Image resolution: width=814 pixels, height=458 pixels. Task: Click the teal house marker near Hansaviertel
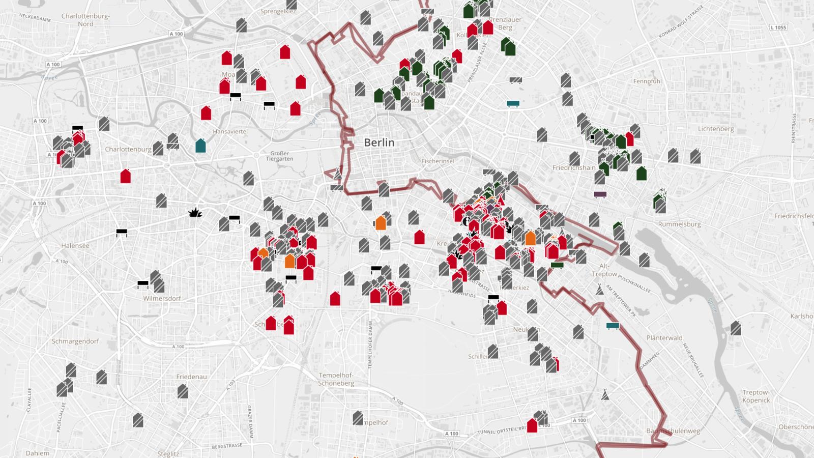coord(200,146)
